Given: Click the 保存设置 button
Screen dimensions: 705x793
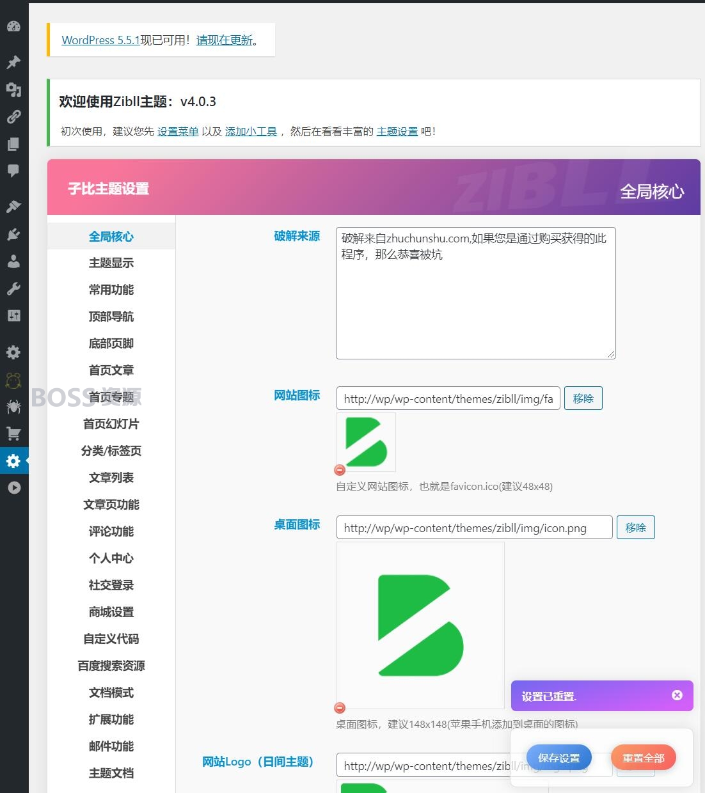Looking at the screenshot, I should [x=559, y=758].
